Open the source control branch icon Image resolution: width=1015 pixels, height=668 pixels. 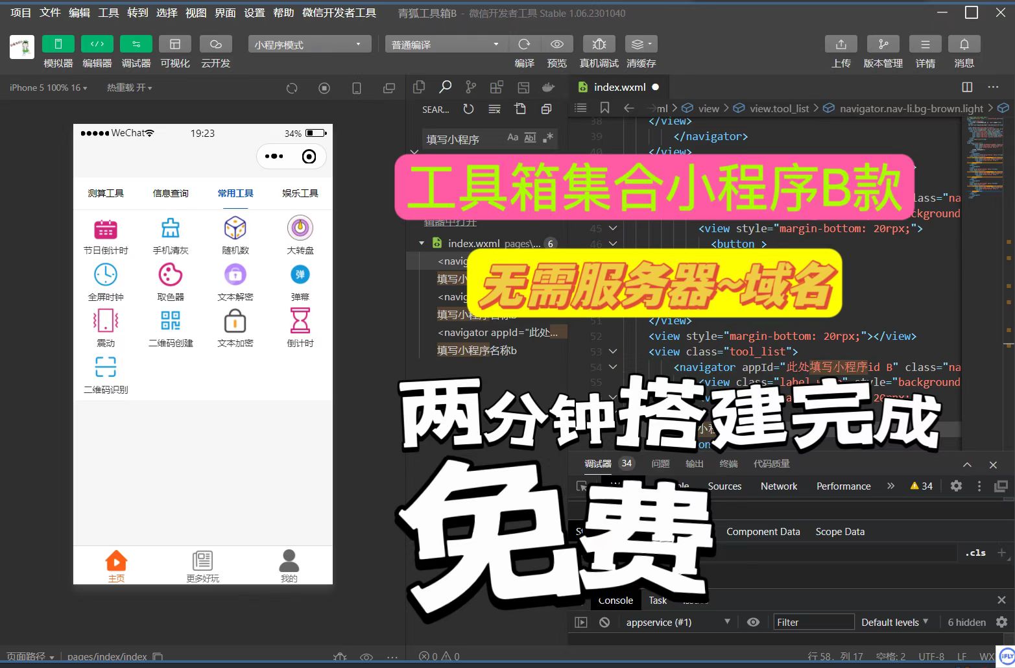click(x=471, y=87)
